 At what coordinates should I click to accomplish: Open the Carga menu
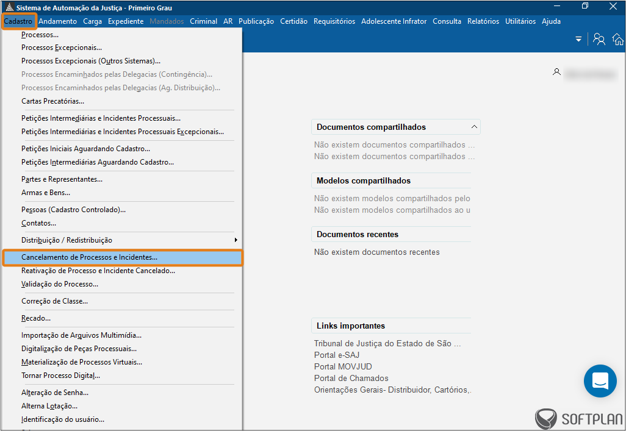click(x=92, y=21)
